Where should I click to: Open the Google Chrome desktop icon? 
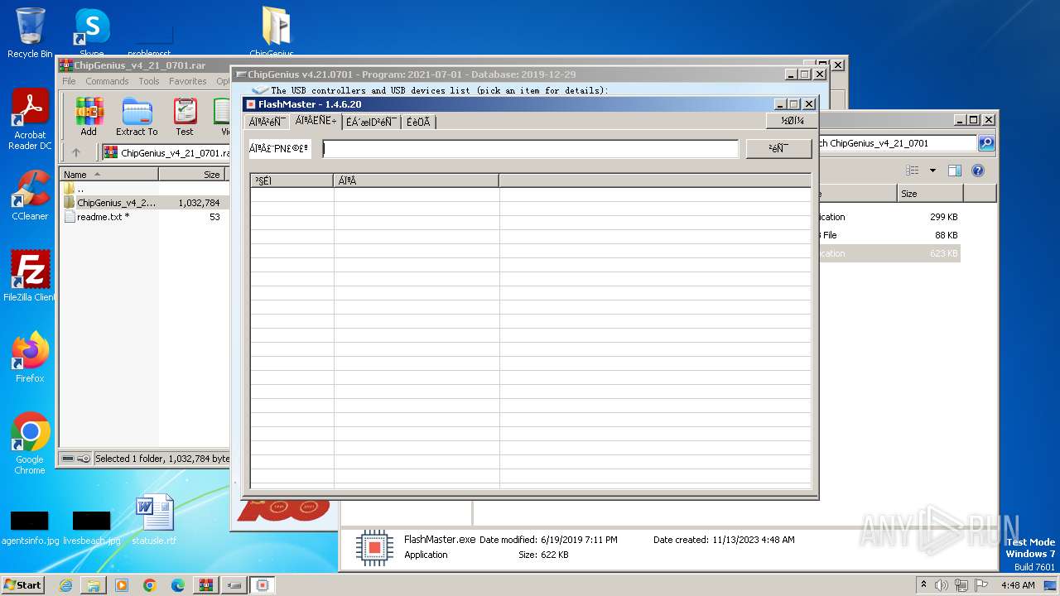(x=30, y=443)
